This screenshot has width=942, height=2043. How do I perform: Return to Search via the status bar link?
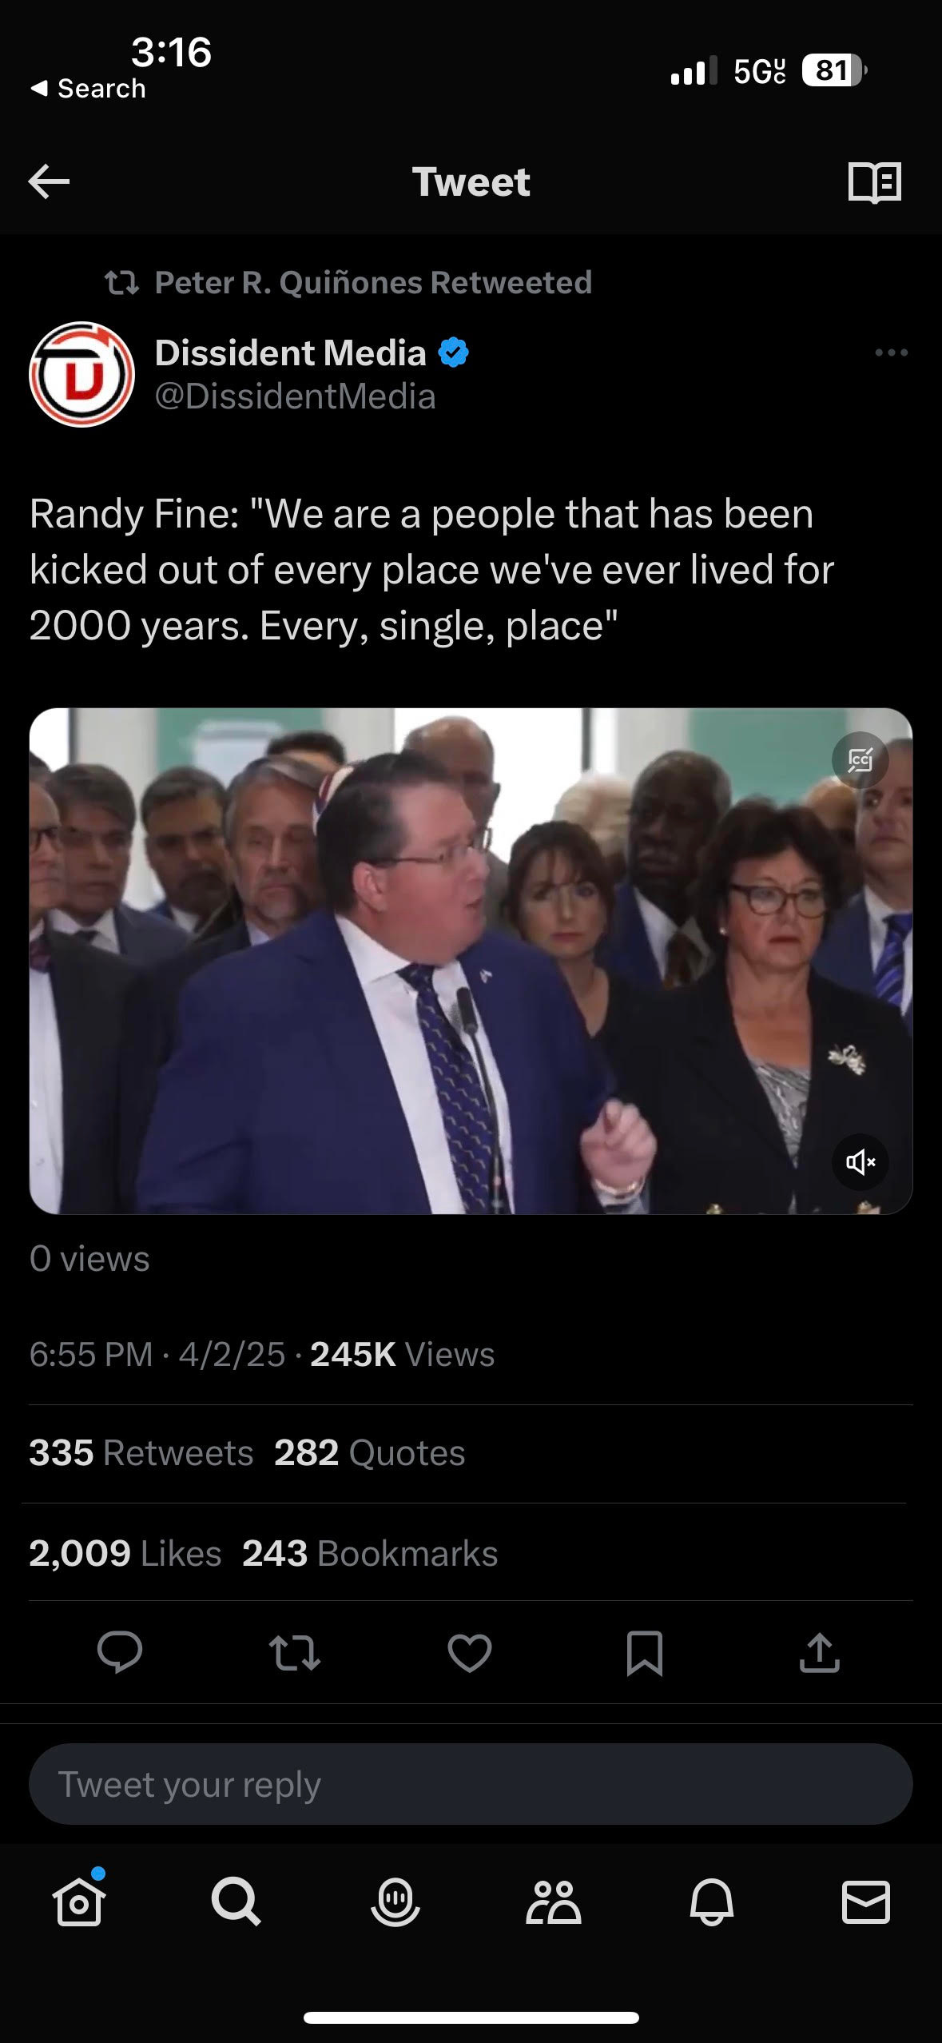point(88,88)
